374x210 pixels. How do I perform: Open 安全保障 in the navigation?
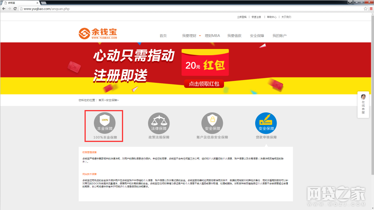tap(257, 36)
